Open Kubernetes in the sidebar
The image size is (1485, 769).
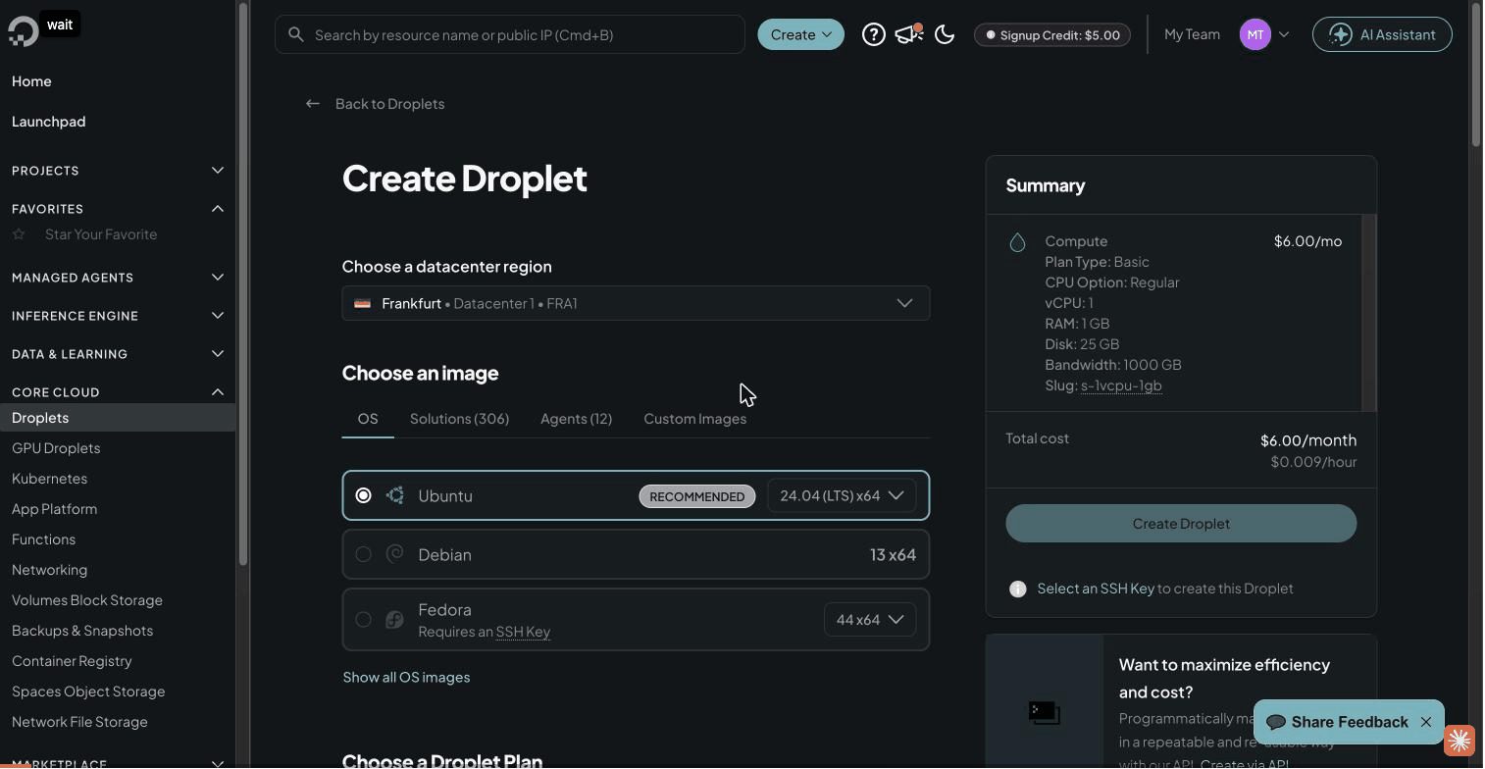tap(49, 479)
